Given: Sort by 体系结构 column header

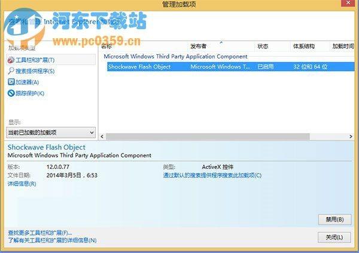Looking at the screenshot, I should (304, 47).
